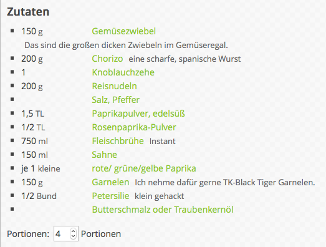The height and width of the screenshot is (247, 326).
Task: Click the Chorizo ingredient link
Action: click(x=107, y=59)
